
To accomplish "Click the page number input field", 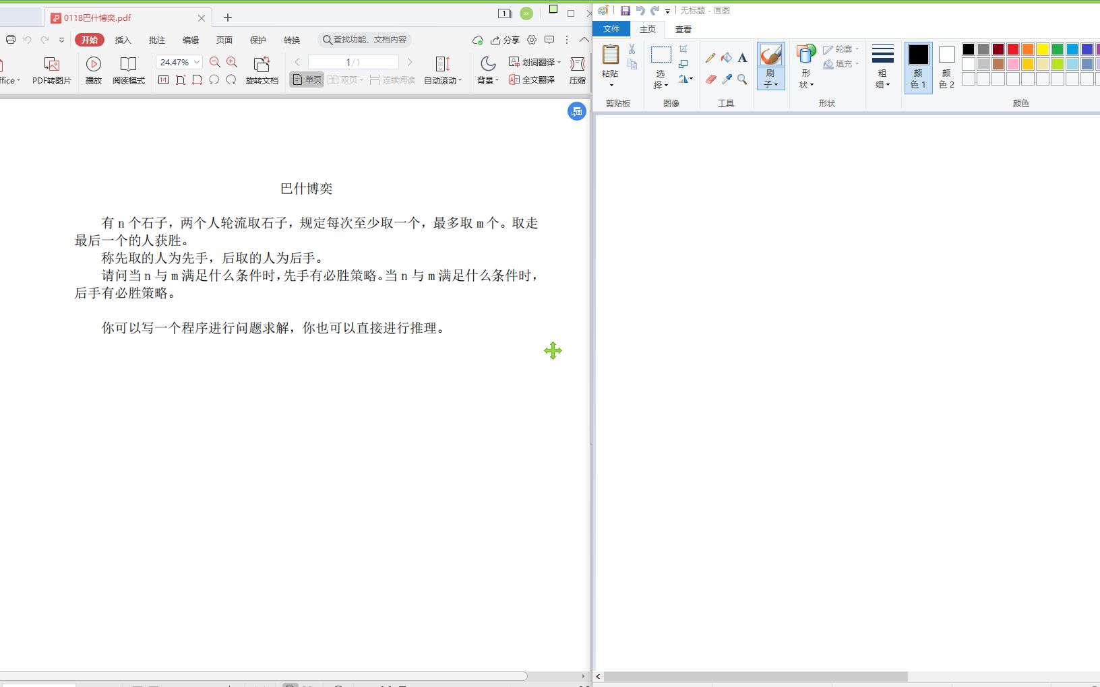I will tap(353, 62).
